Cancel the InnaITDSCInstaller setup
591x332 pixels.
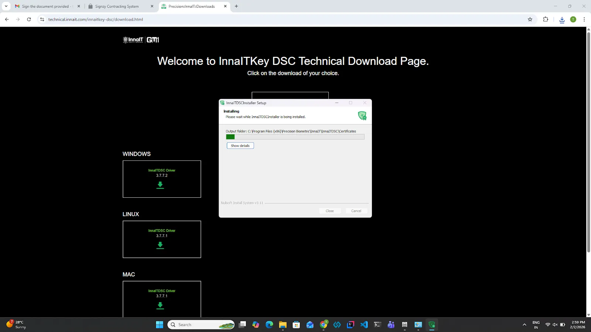click(356, 211)
